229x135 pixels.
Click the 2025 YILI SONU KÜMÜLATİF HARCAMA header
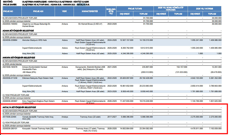point(171,9)
